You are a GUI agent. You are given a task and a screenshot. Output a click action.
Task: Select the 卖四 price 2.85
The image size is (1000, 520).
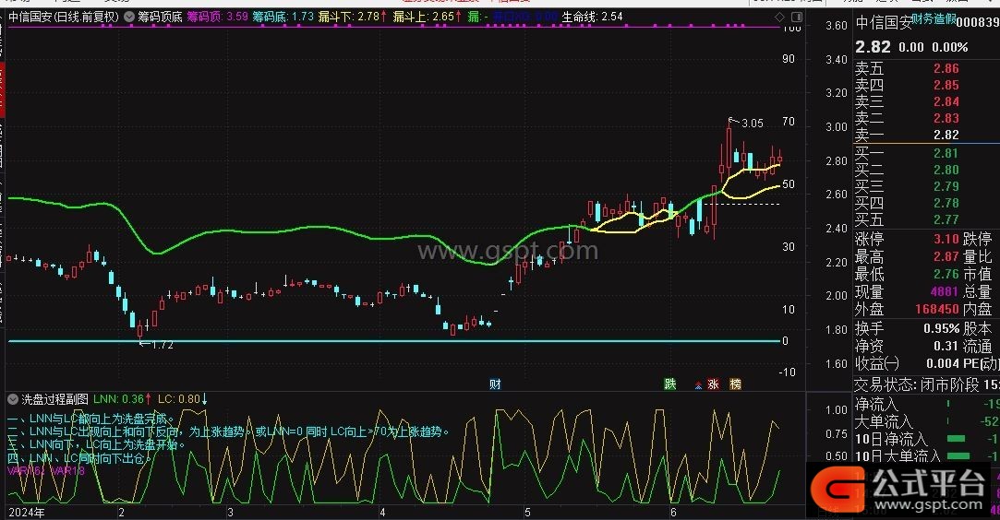tap(946, 86)
